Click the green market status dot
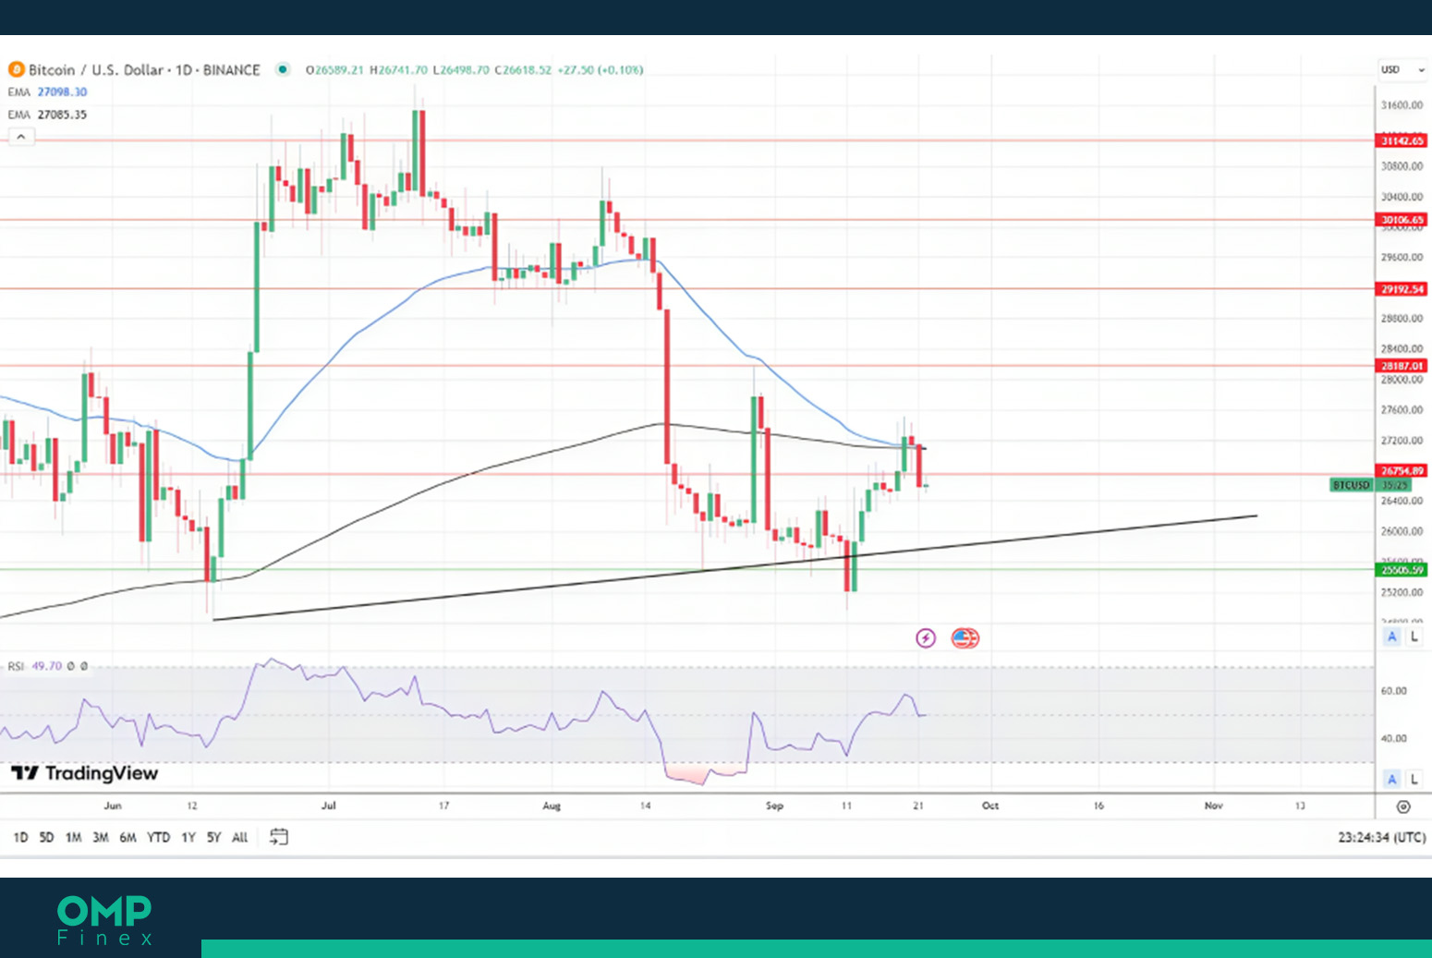The width and height of the screenshot is (1432, 958). tap(283, 69)
